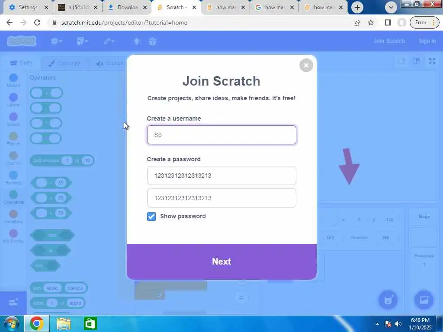443x332 pixels.
Task: Click the Choose a Sprite button
Action: tap(388, 300)
